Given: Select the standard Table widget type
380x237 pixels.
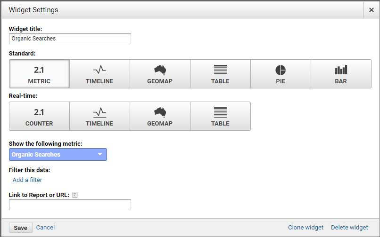Looking at the screenshot, I should 220,74.
